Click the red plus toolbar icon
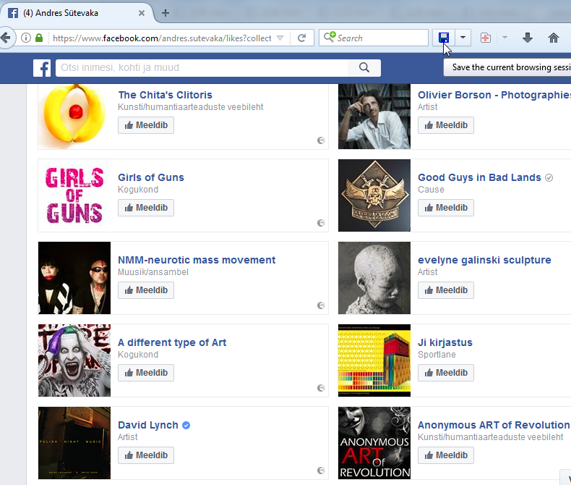 click(486, 38)
